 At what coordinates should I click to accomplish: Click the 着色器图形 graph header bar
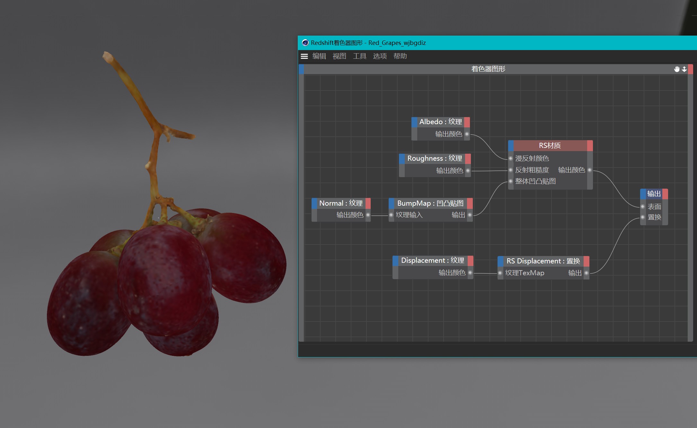[x=496, y=69]
